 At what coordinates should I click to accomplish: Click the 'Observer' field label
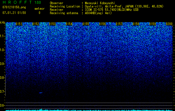pyautogui.click(x=56, y=3)
